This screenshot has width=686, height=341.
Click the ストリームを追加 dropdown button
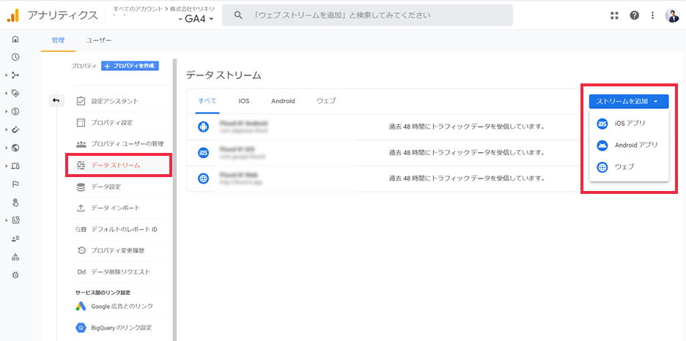(x=627, y=101)
